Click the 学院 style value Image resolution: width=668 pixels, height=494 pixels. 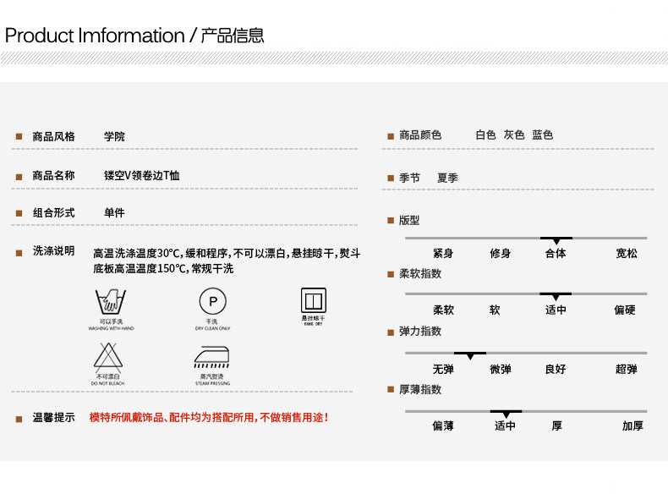tap(114, 136)
